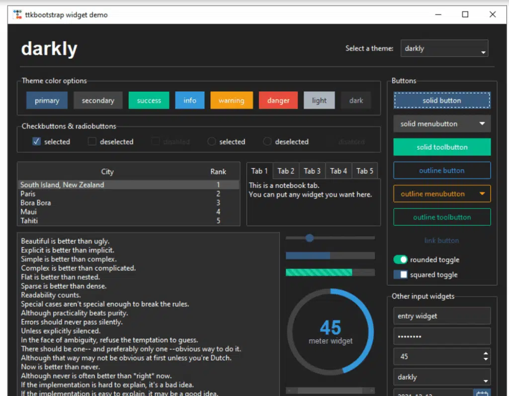This screenshot has width=509, height=396.
Task: Open the Select a theme dropdown
Action: [444, 49]
